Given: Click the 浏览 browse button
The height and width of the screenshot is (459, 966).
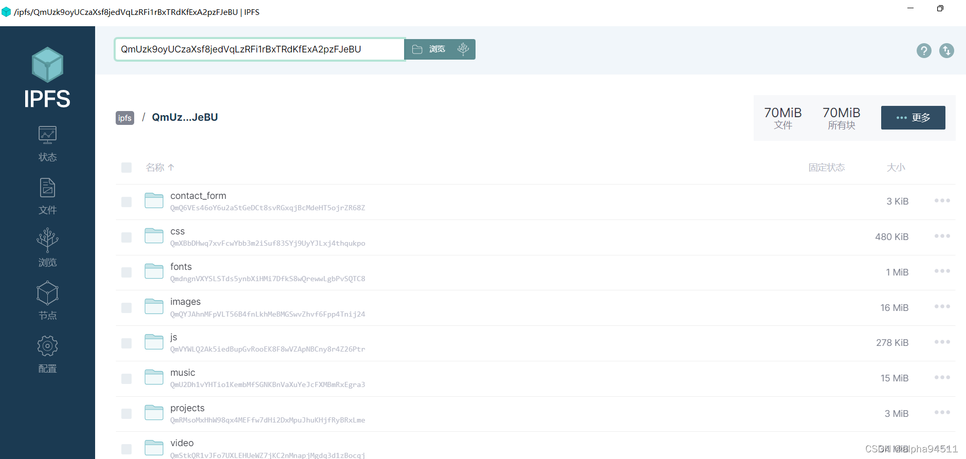Looking at the screenshot, I should click(429, 49).
